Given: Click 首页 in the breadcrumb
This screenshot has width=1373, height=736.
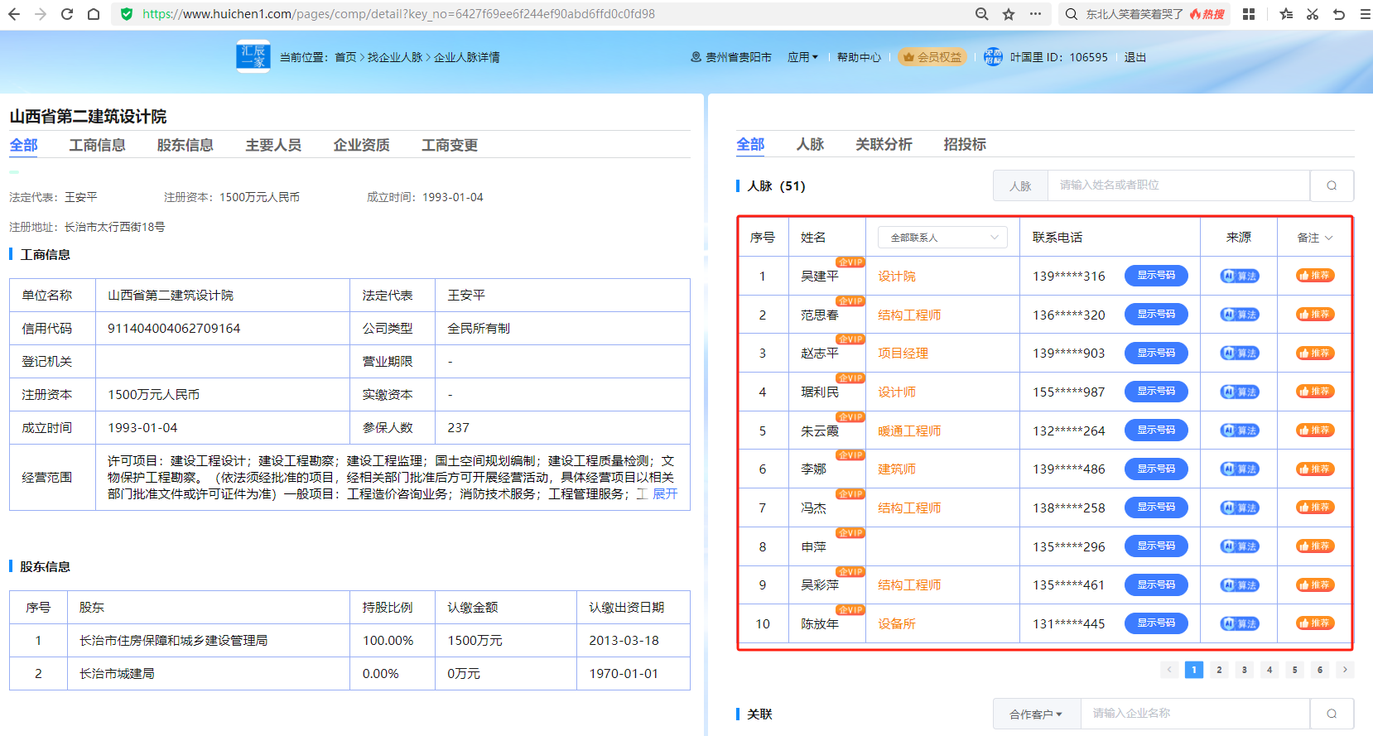Looking at the screenshot, I should [345, 57].
